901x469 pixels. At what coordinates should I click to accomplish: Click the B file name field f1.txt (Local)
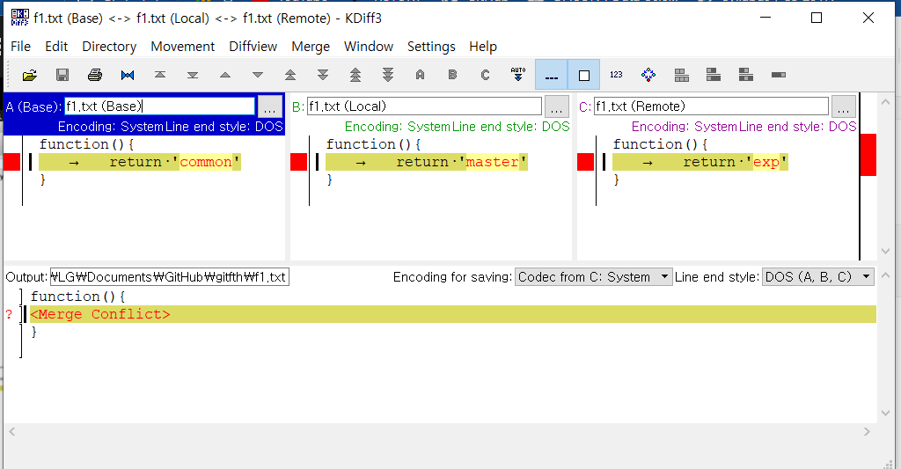click(x=424, y=106)
